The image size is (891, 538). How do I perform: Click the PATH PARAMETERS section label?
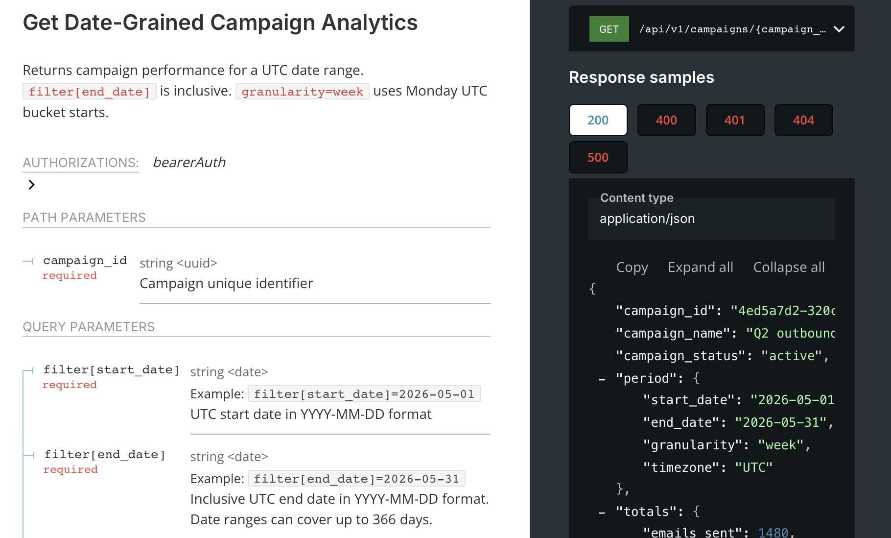point(84,218)
